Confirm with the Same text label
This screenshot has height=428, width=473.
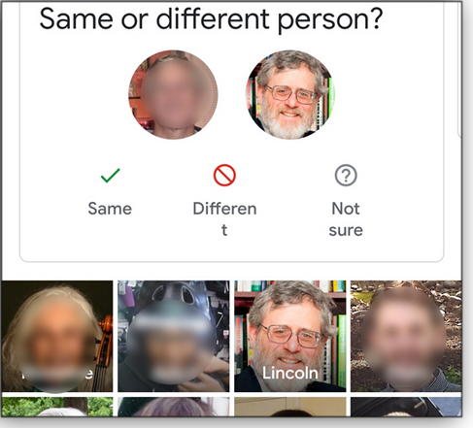pos(110,209)
